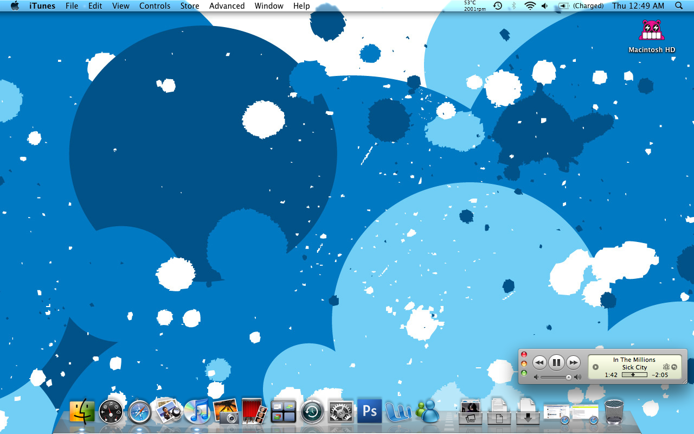Open Finder from the Dock
The width and height of the screenshot is (694, 434).
pyautogui.click(x=82, y=412)
